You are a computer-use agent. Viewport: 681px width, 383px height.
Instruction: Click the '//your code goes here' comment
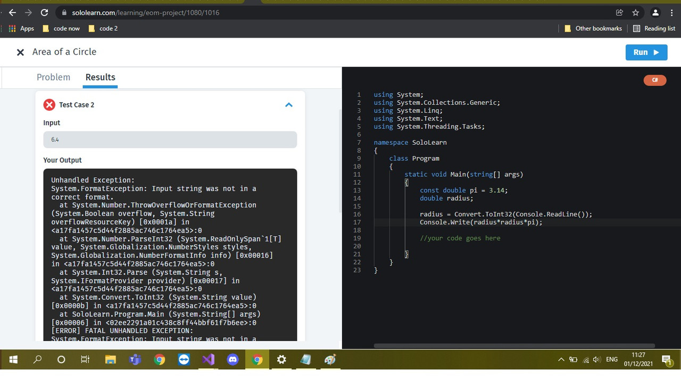(x=460, y=238)
